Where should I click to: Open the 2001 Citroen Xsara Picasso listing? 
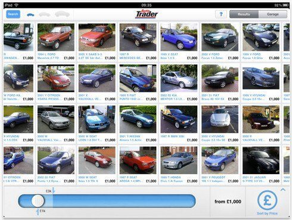(56, 82)
